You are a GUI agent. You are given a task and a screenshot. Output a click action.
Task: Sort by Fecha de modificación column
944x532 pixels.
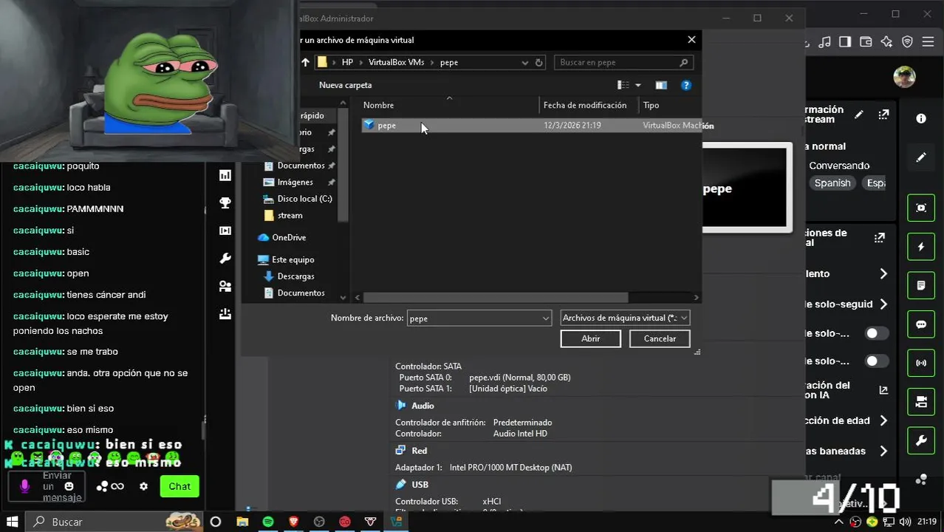[589, 105]
